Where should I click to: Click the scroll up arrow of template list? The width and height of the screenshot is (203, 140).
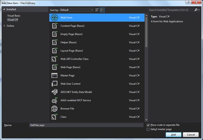(146, 15)
